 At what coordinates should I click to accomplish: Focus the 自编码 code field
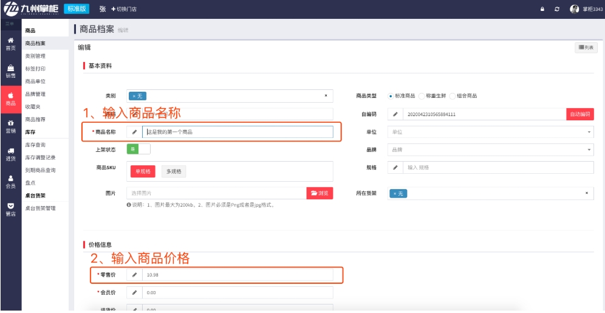[x=485, y=114]
